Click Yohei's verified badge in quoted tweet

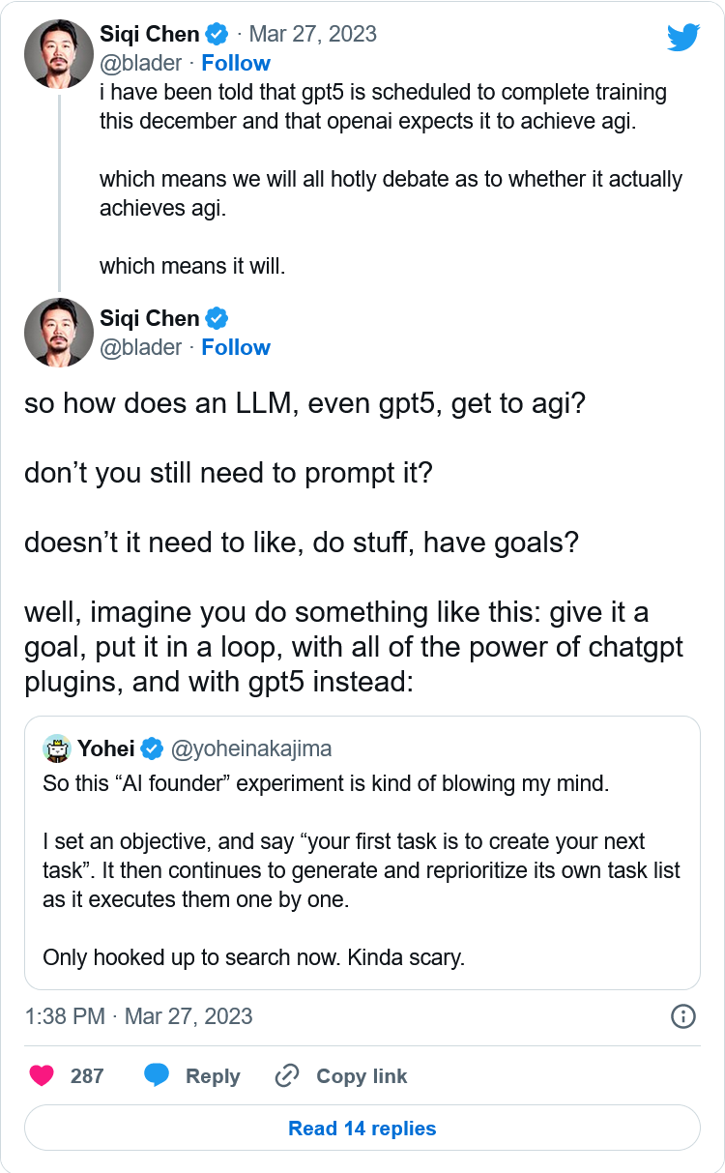pyautogui.click(x=152, y=748)
